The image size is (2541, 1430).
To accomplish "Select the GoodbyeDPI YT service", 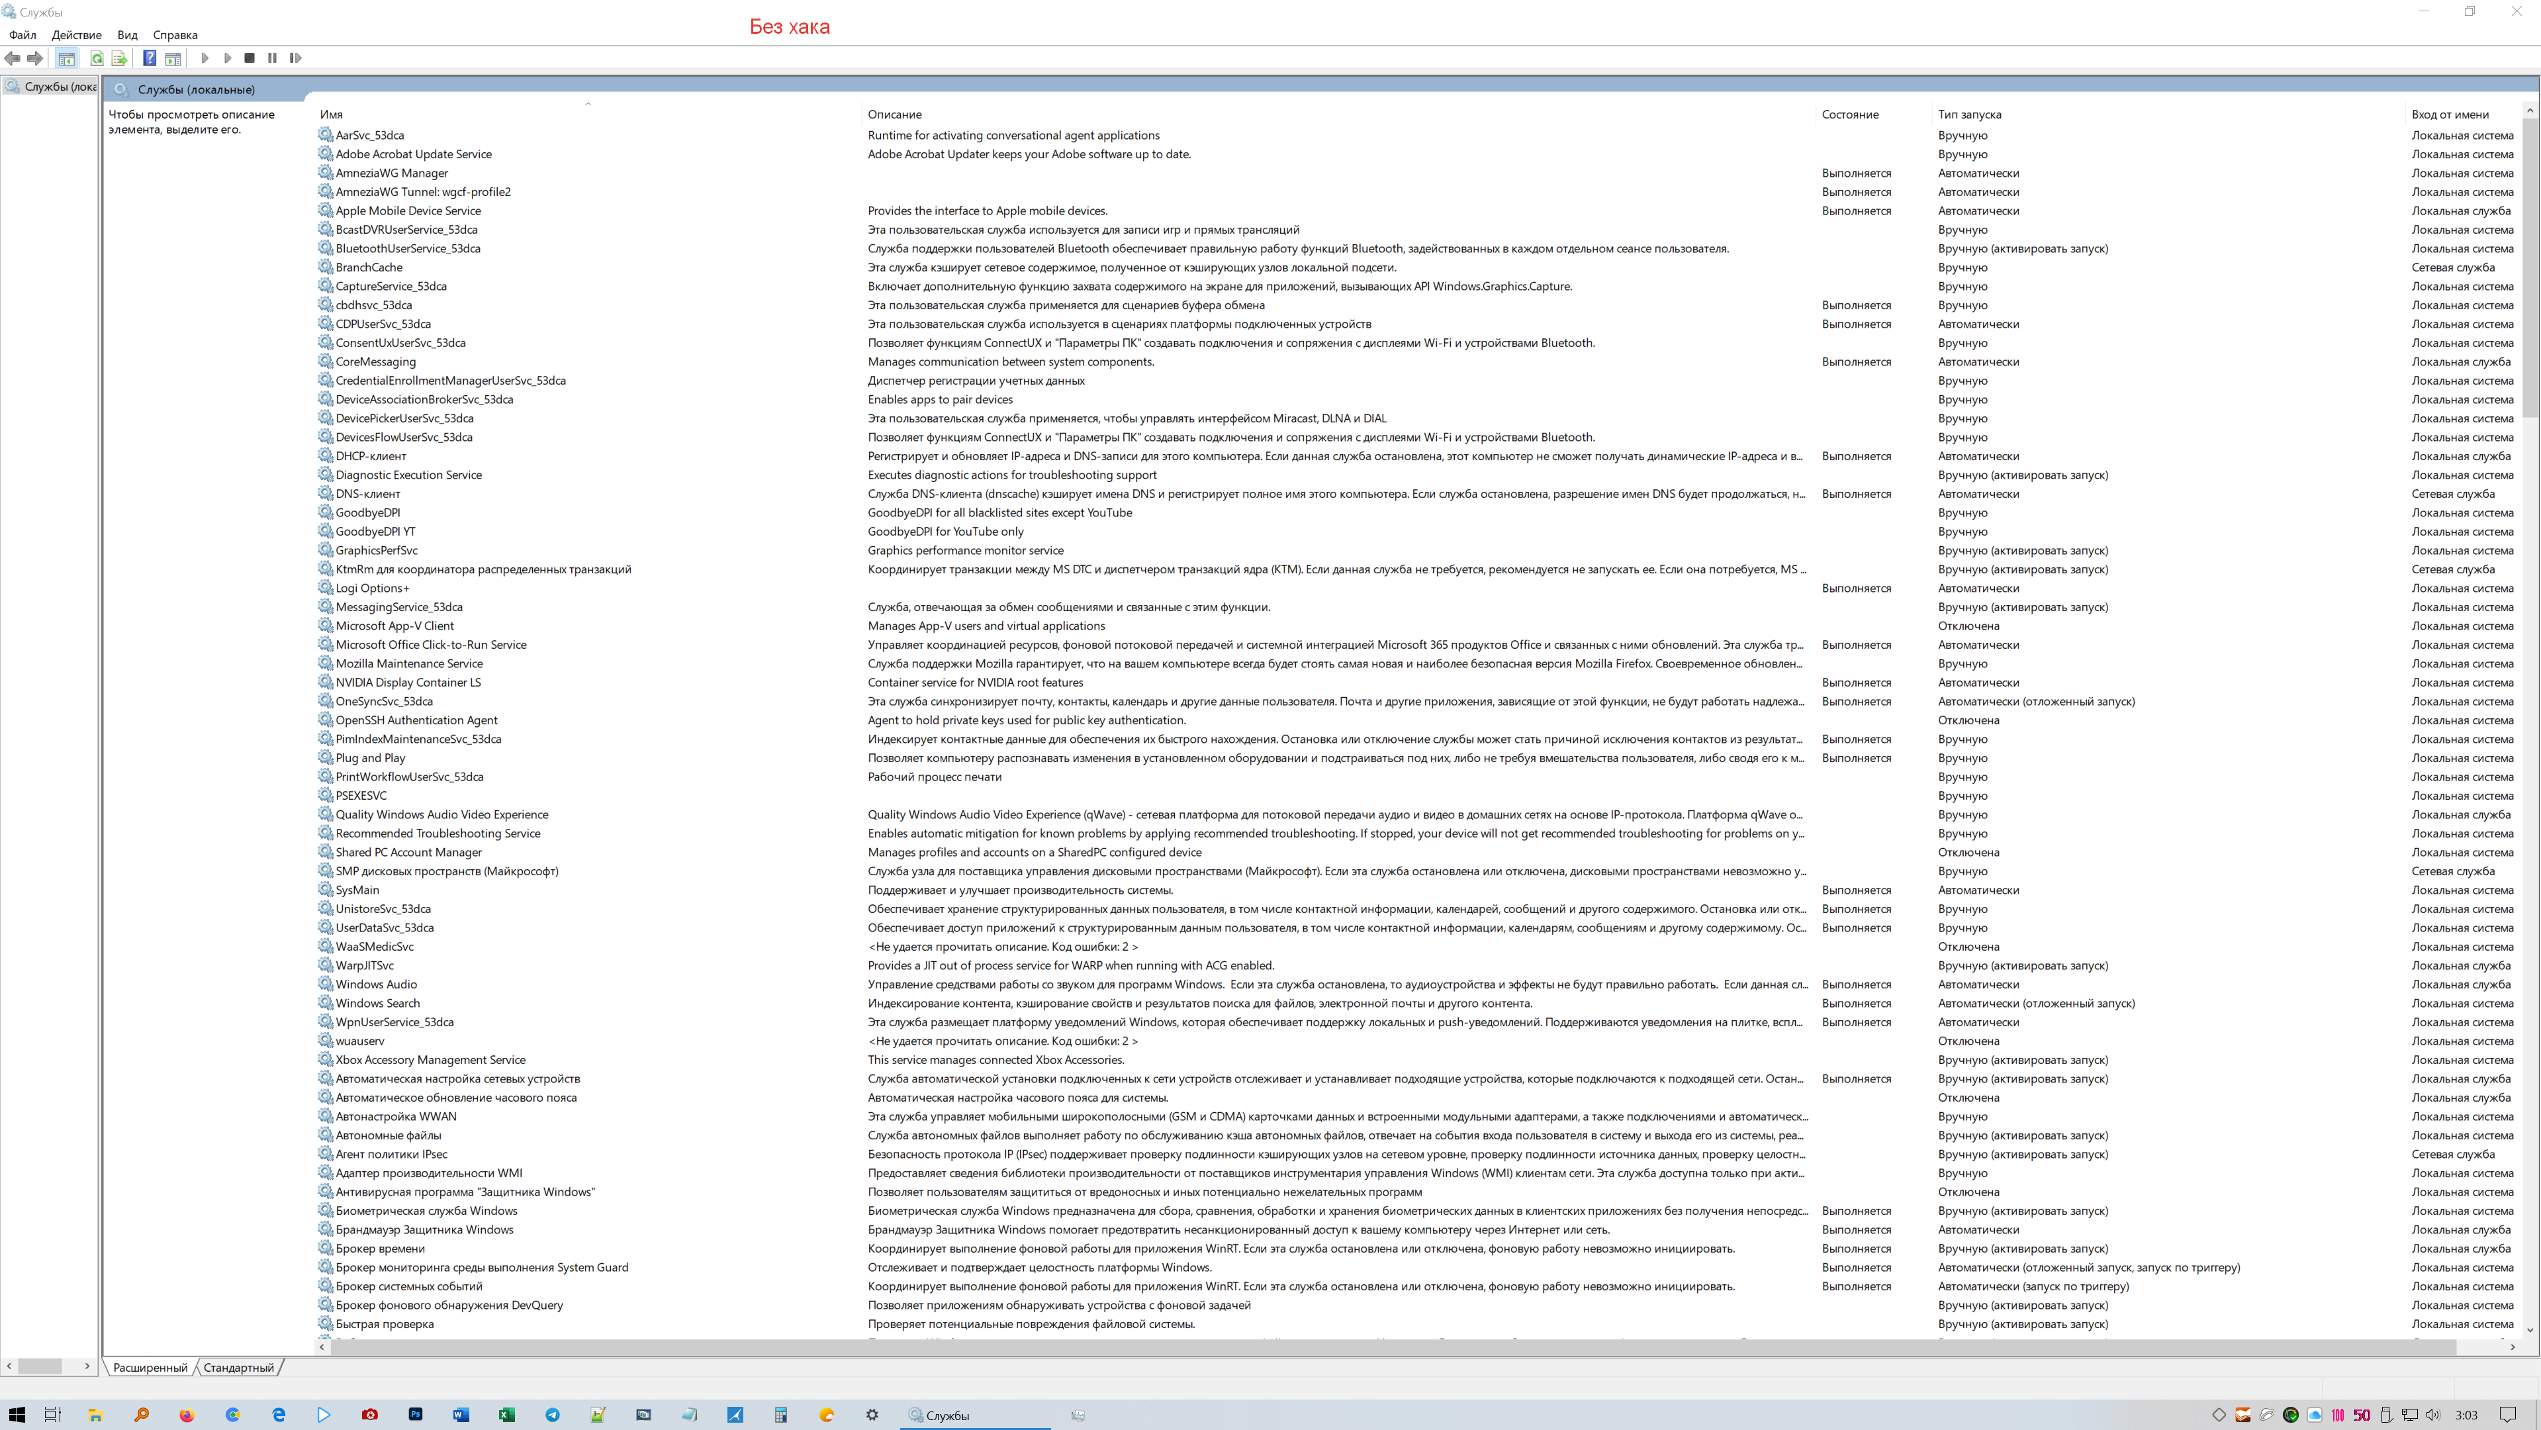I will click(x=375, y=531).
